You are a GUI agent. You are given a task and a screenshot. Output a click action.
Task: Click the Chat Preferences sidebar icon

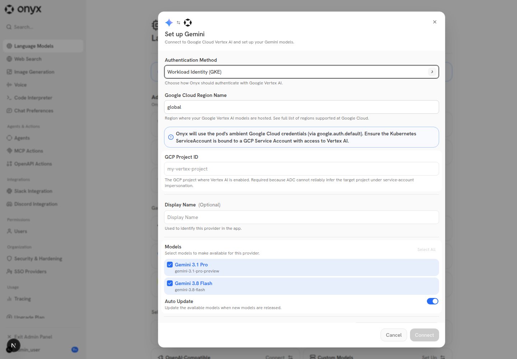coord(9,111)
